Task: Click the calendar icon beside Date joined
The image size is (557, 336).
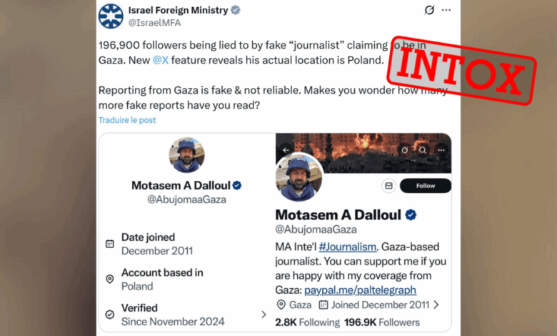Action: (110, 244)
